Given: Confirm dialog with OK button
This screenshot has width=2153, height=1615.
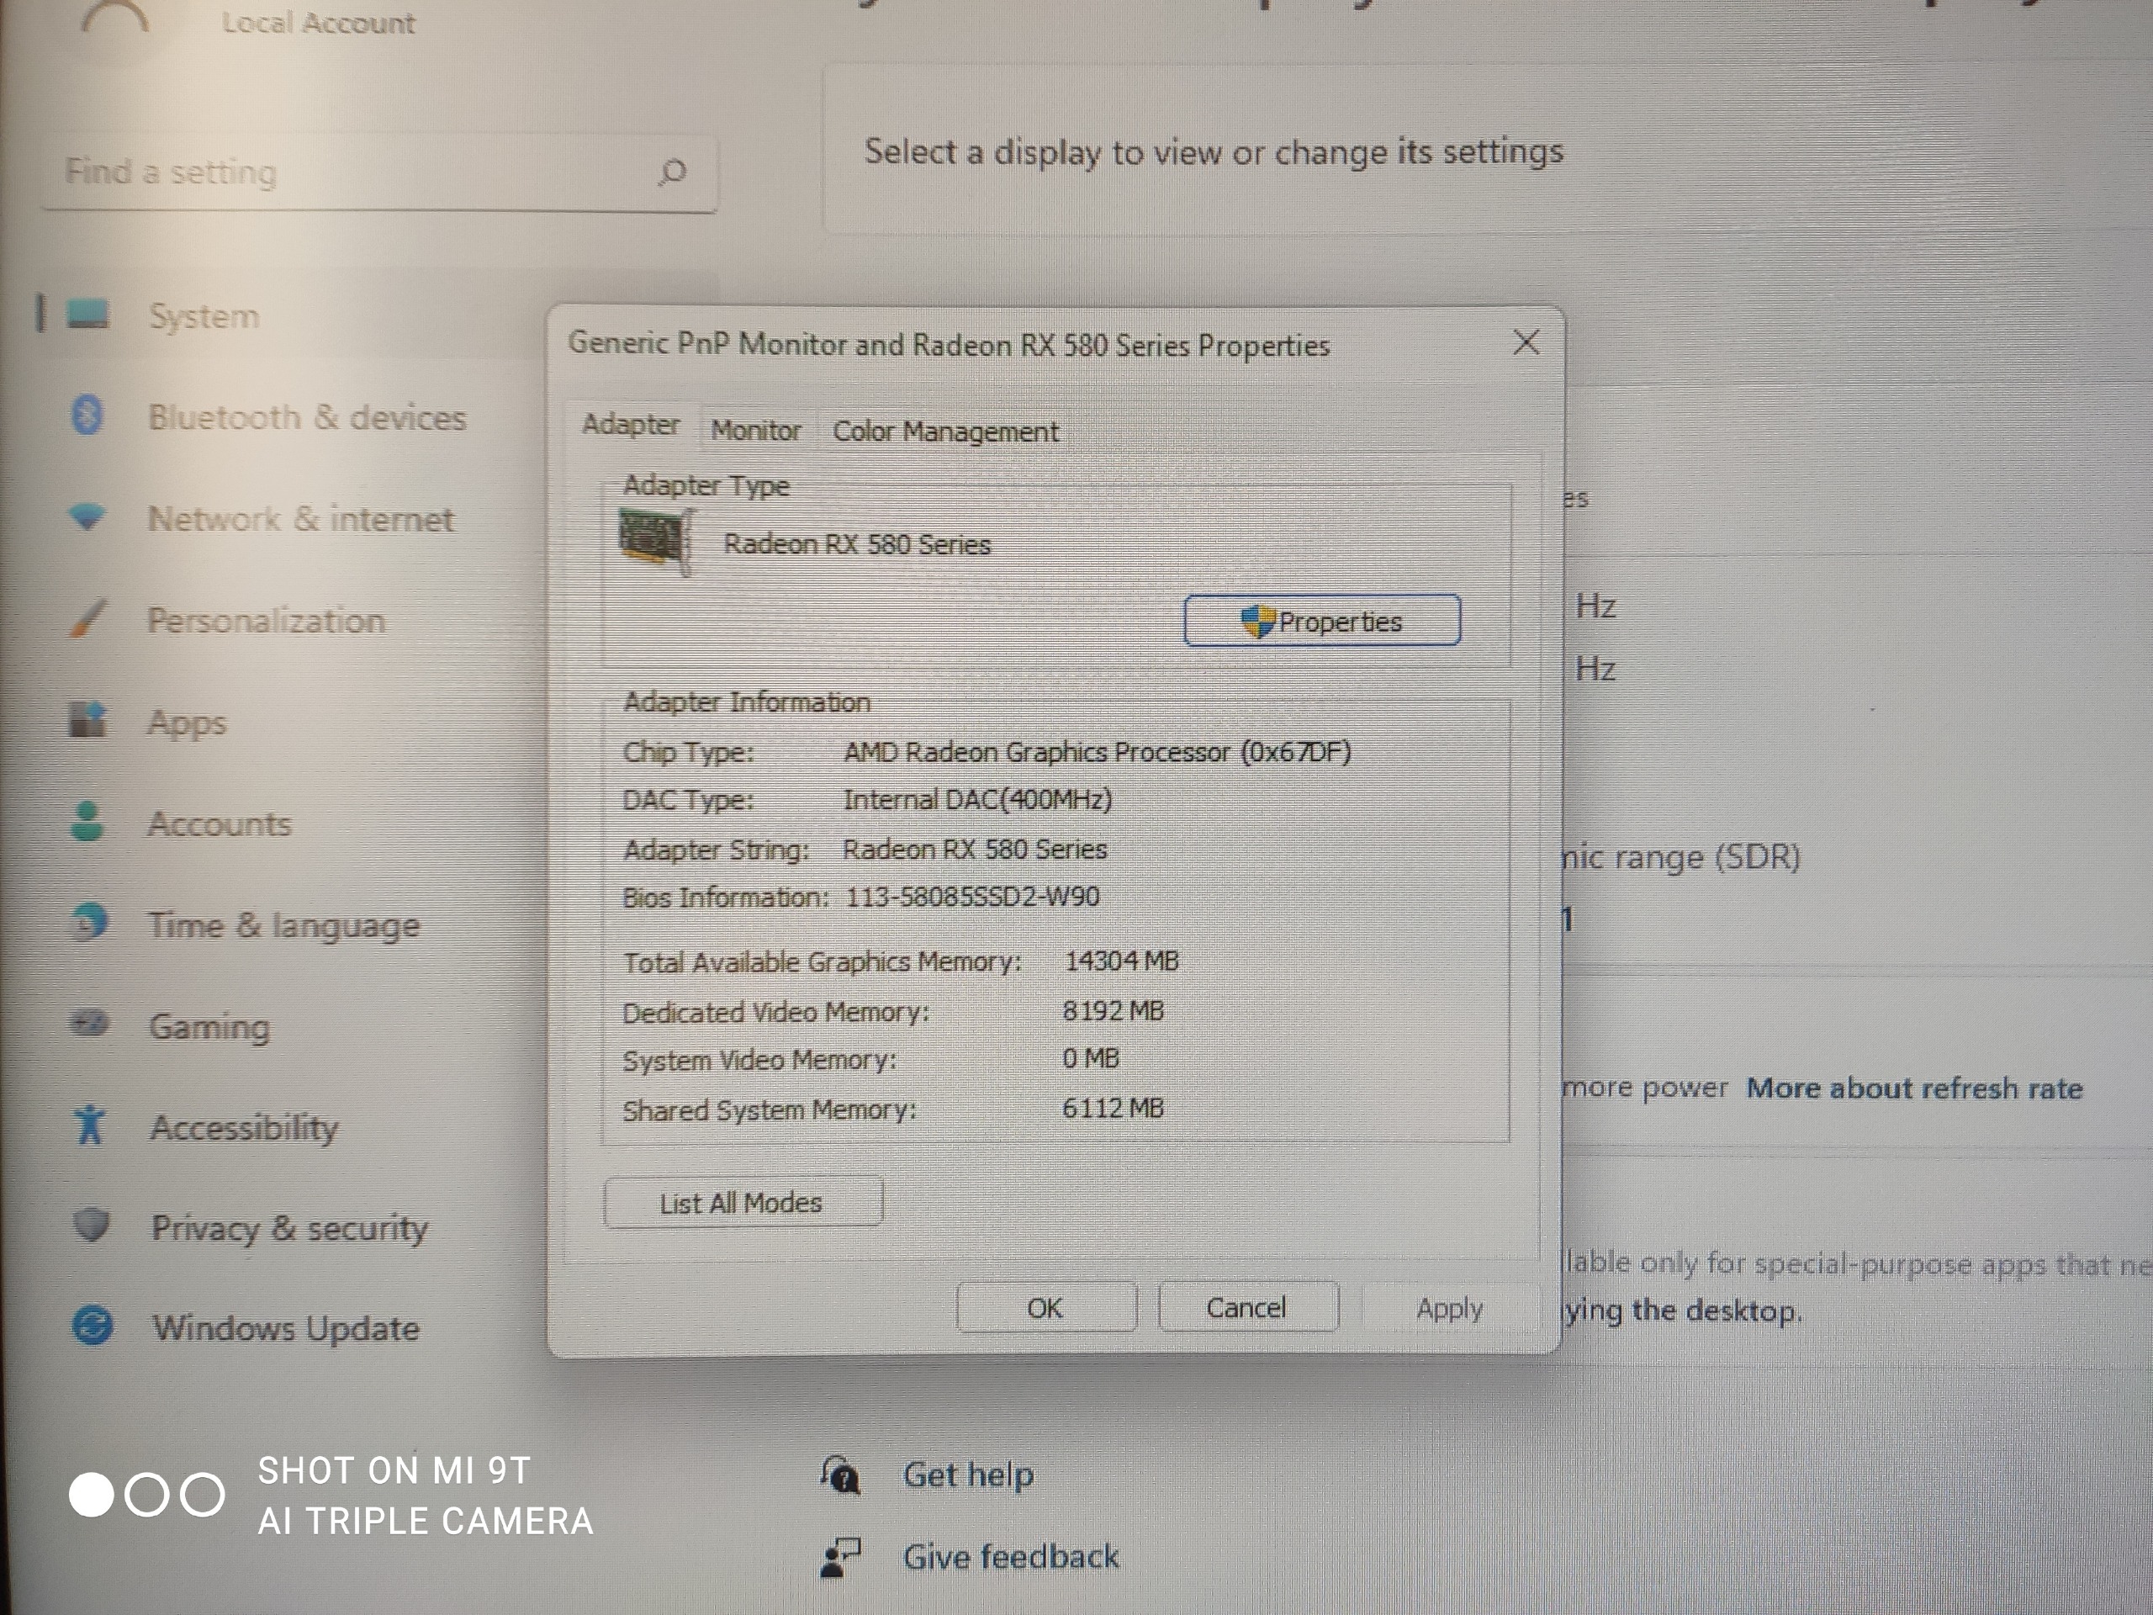Looking at the screenshot, I should click(1045, 1307).
